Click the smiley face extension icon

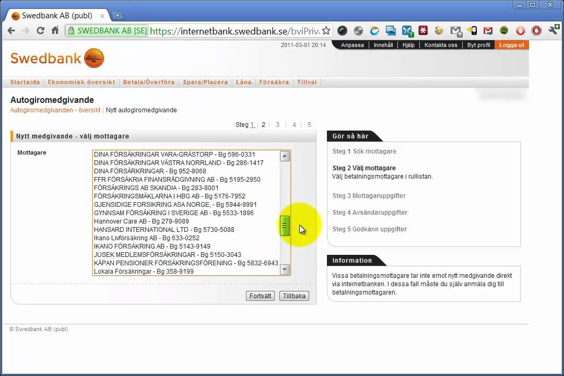[439, 31]
